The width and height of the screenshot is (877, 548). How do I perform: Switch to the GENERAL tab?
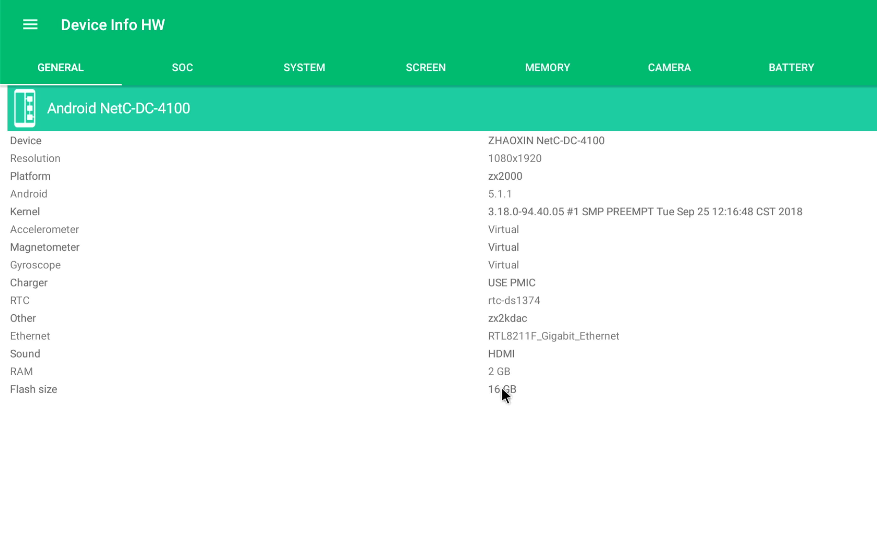(x=61, y=68)
